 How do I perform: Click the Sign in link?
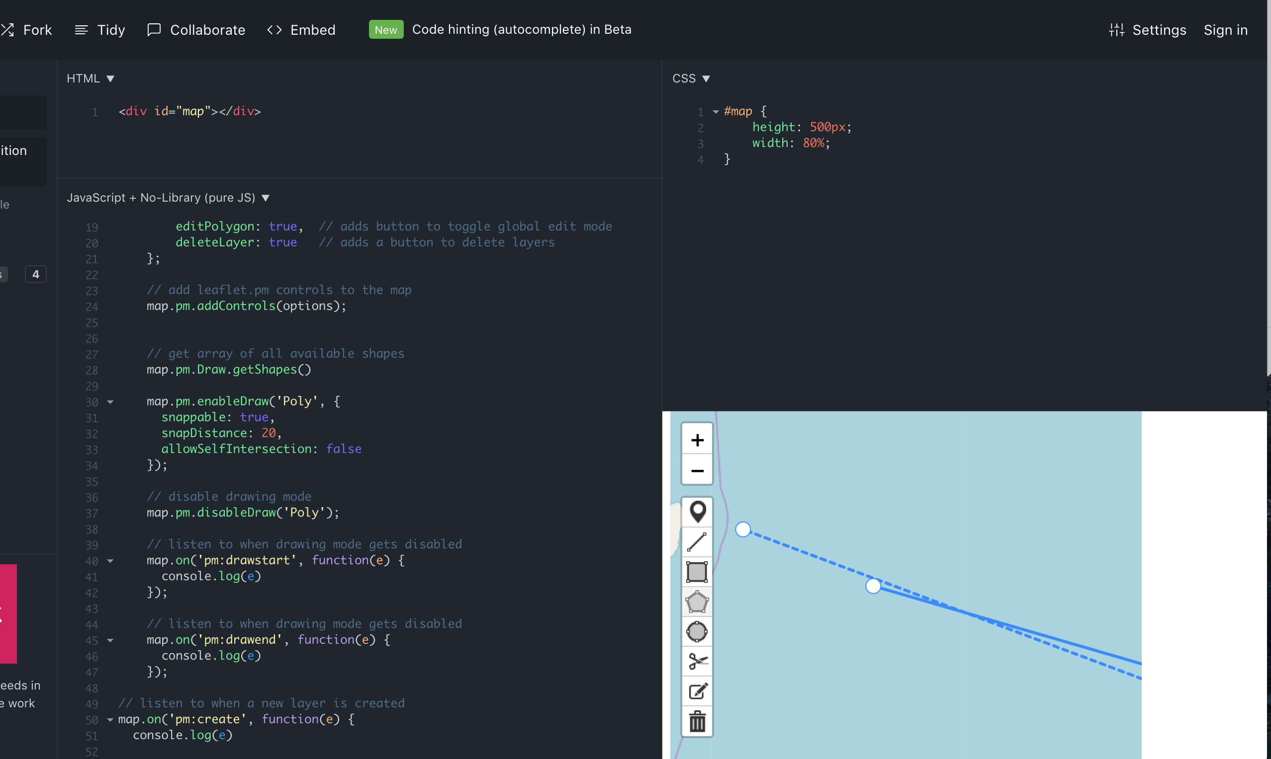click(1225, 30)
